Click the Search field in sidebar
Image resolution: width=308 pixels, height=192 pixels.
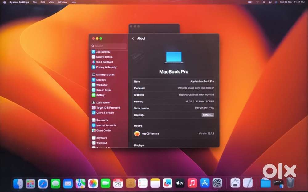(x=109, y=46)
